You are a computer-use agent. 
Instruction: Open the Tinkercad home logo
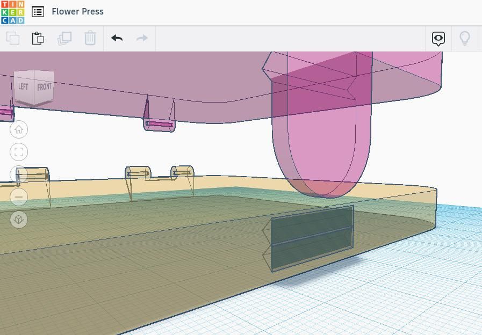click(12, 12)
